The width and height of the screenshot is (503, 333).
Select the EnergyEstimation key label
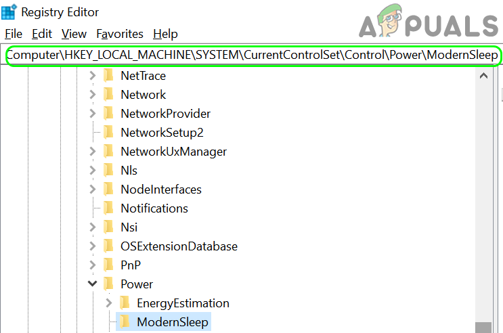tap(183, 303)
